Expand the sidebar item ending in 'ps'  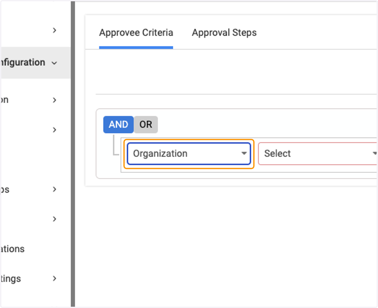54,189
